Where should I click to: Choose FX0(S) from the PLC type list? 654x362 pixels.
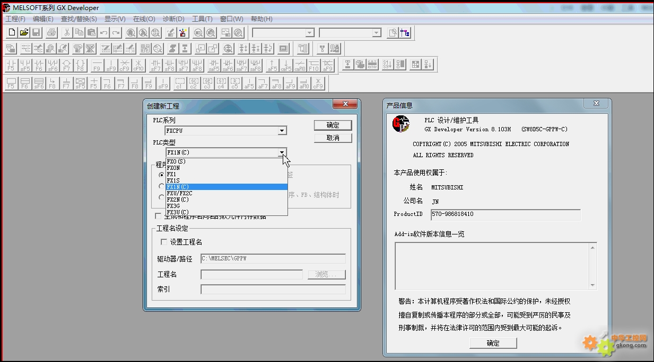(x=226, y=161)
